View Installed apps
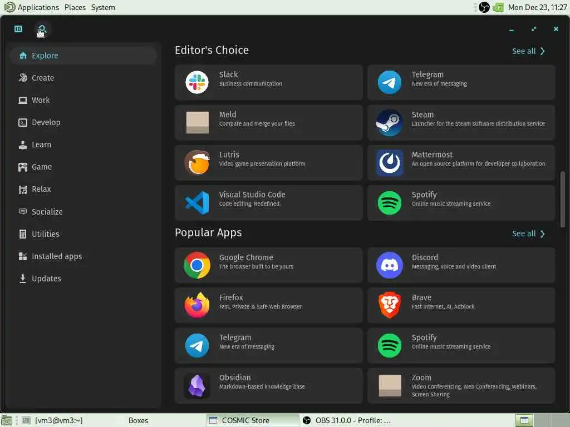Viewport: 570px width, 427px height. (83, 256)
